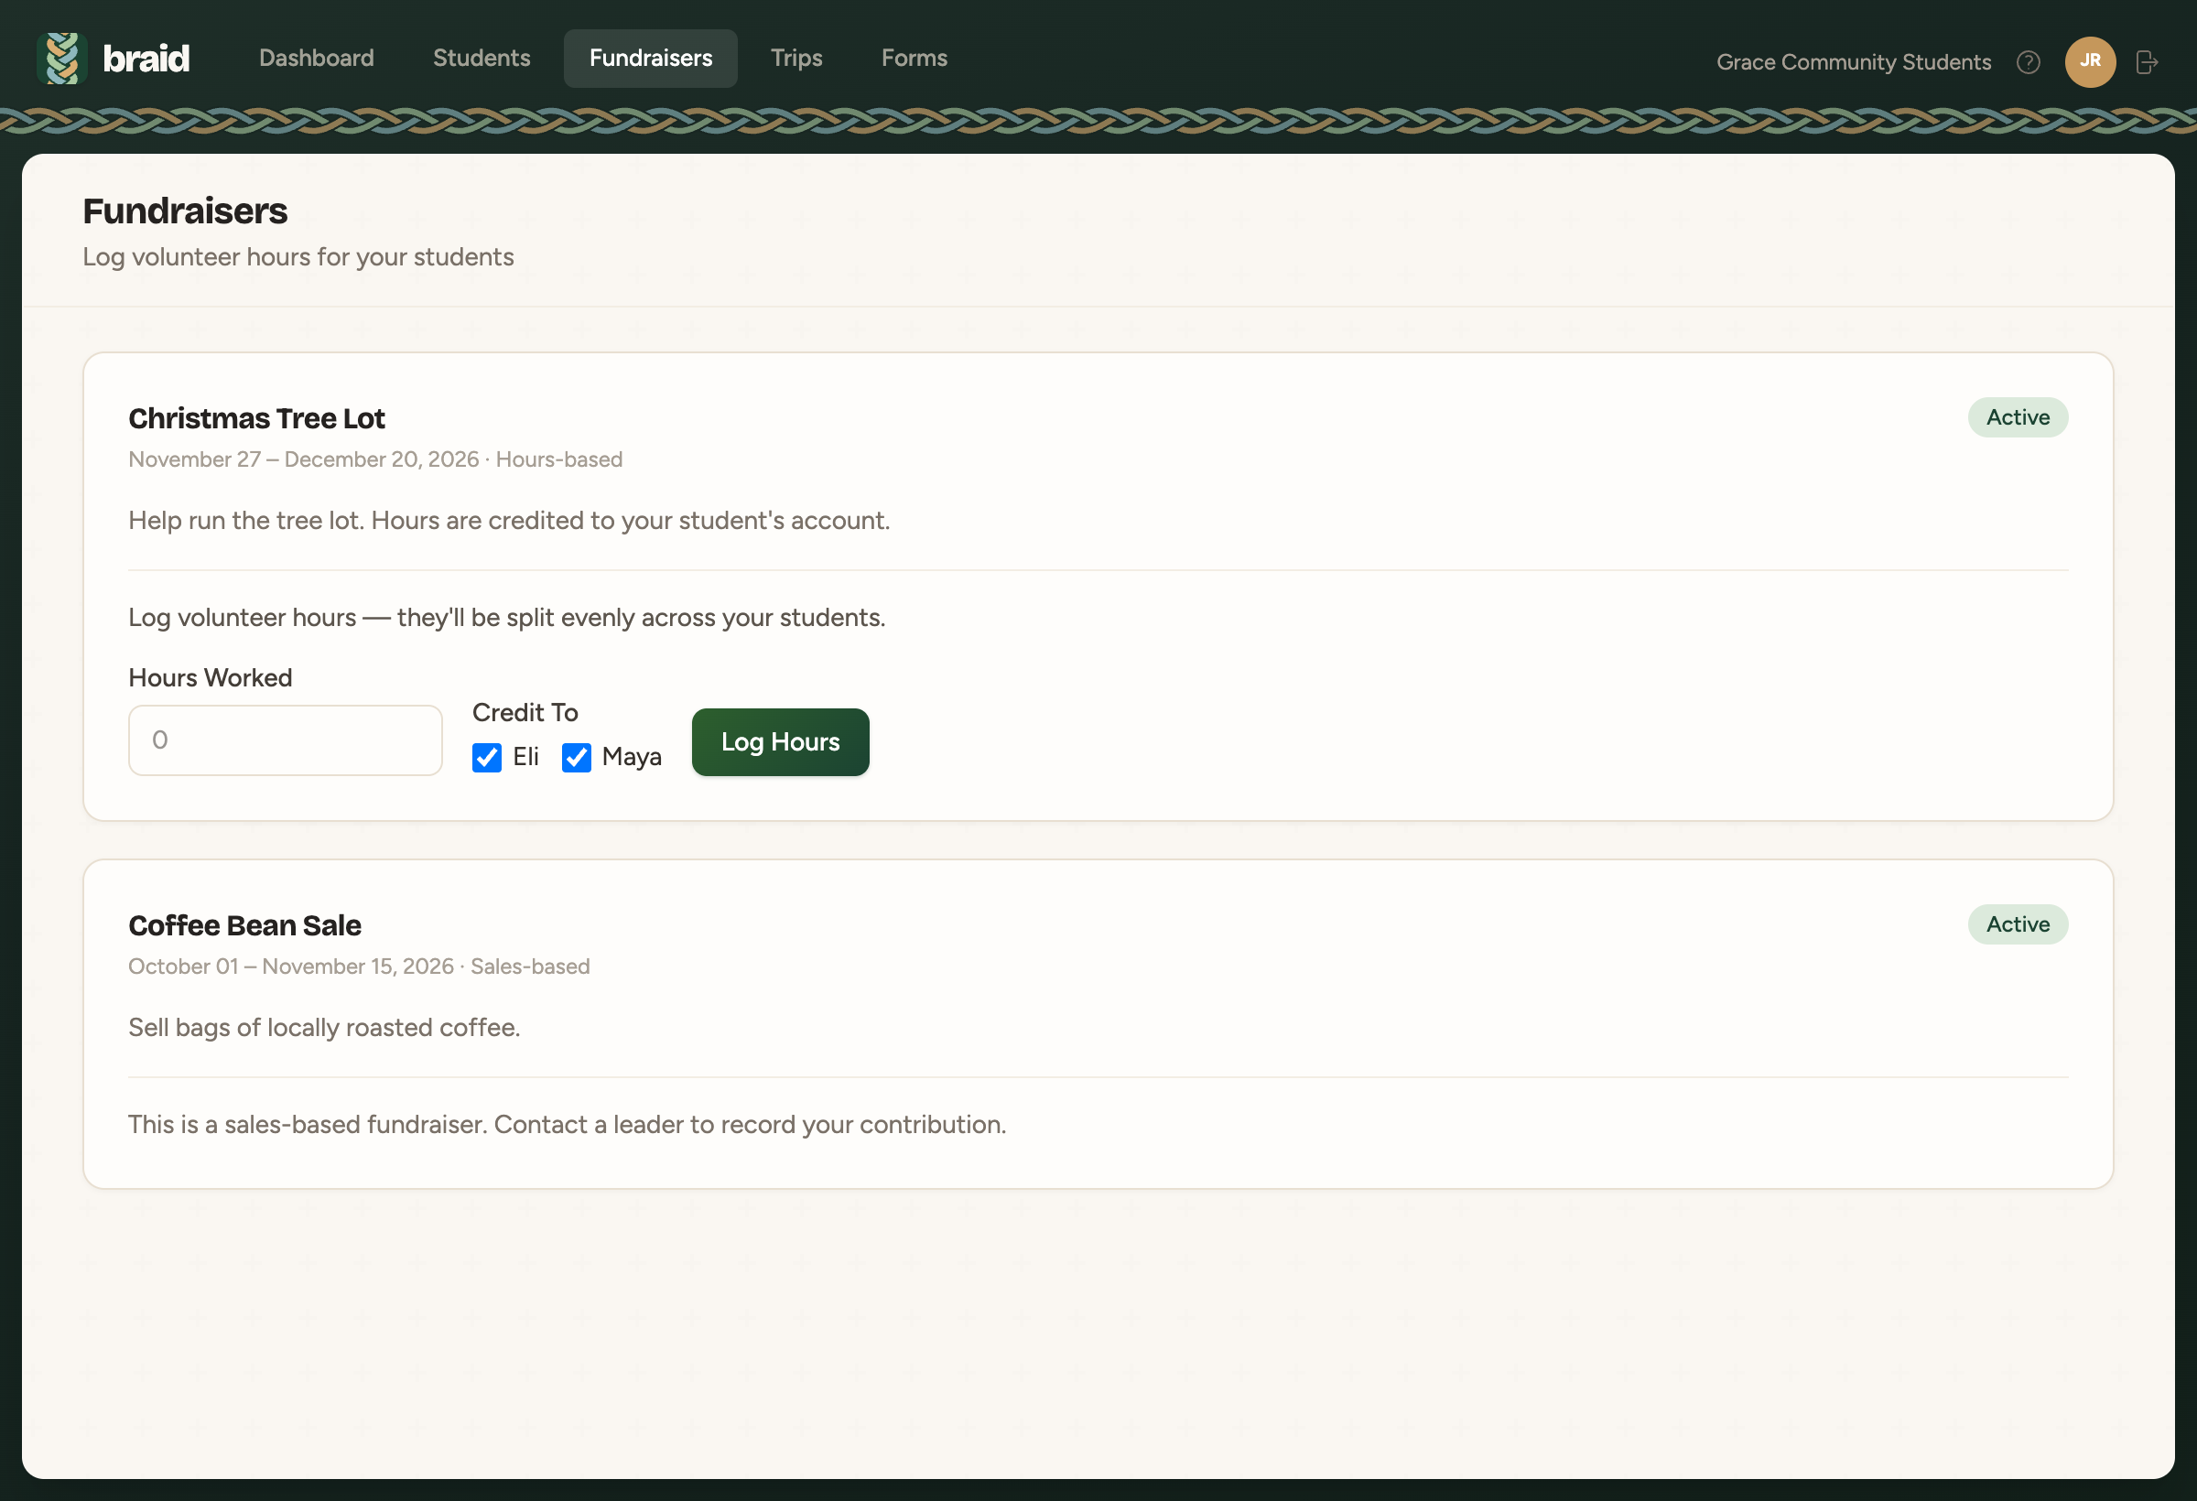This screenshot has width=2197, height=1501.
Task: Click the JR user avatar
Action: (2090, 62)
